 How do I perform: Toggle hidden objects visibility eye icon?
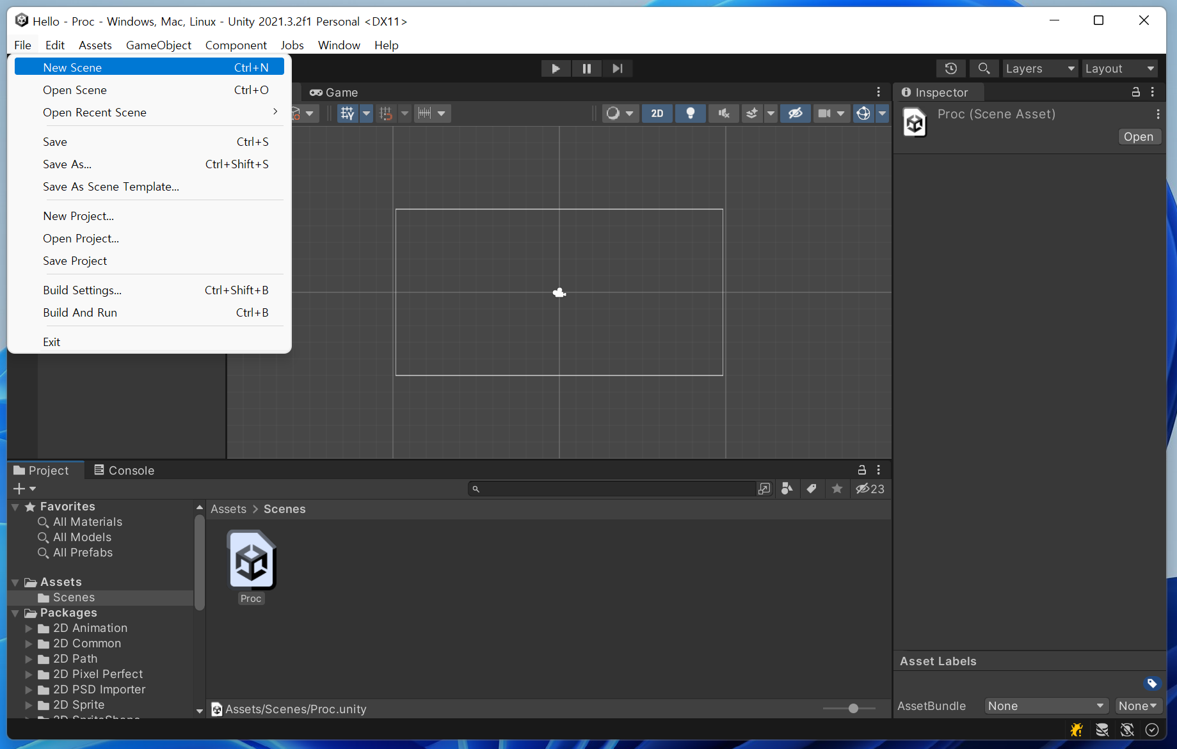pyautogui.click(x=796, y=113)
